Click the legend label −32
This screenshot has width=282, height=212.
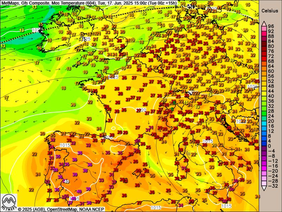coord(271,186)
